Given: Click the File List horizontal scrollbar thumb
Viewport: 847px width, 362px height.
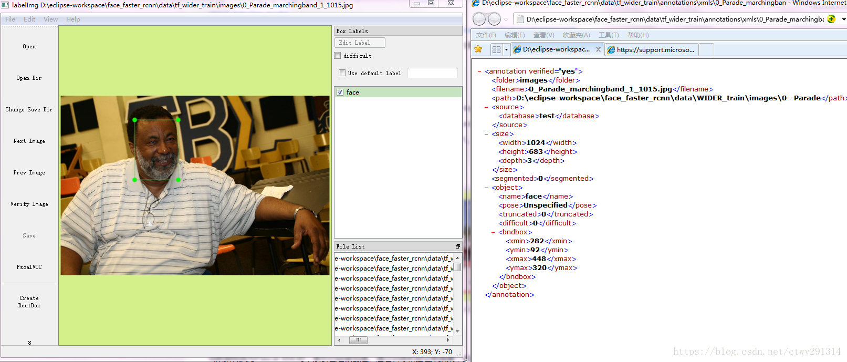Looking at the screenshot, I should coord(358,340).
